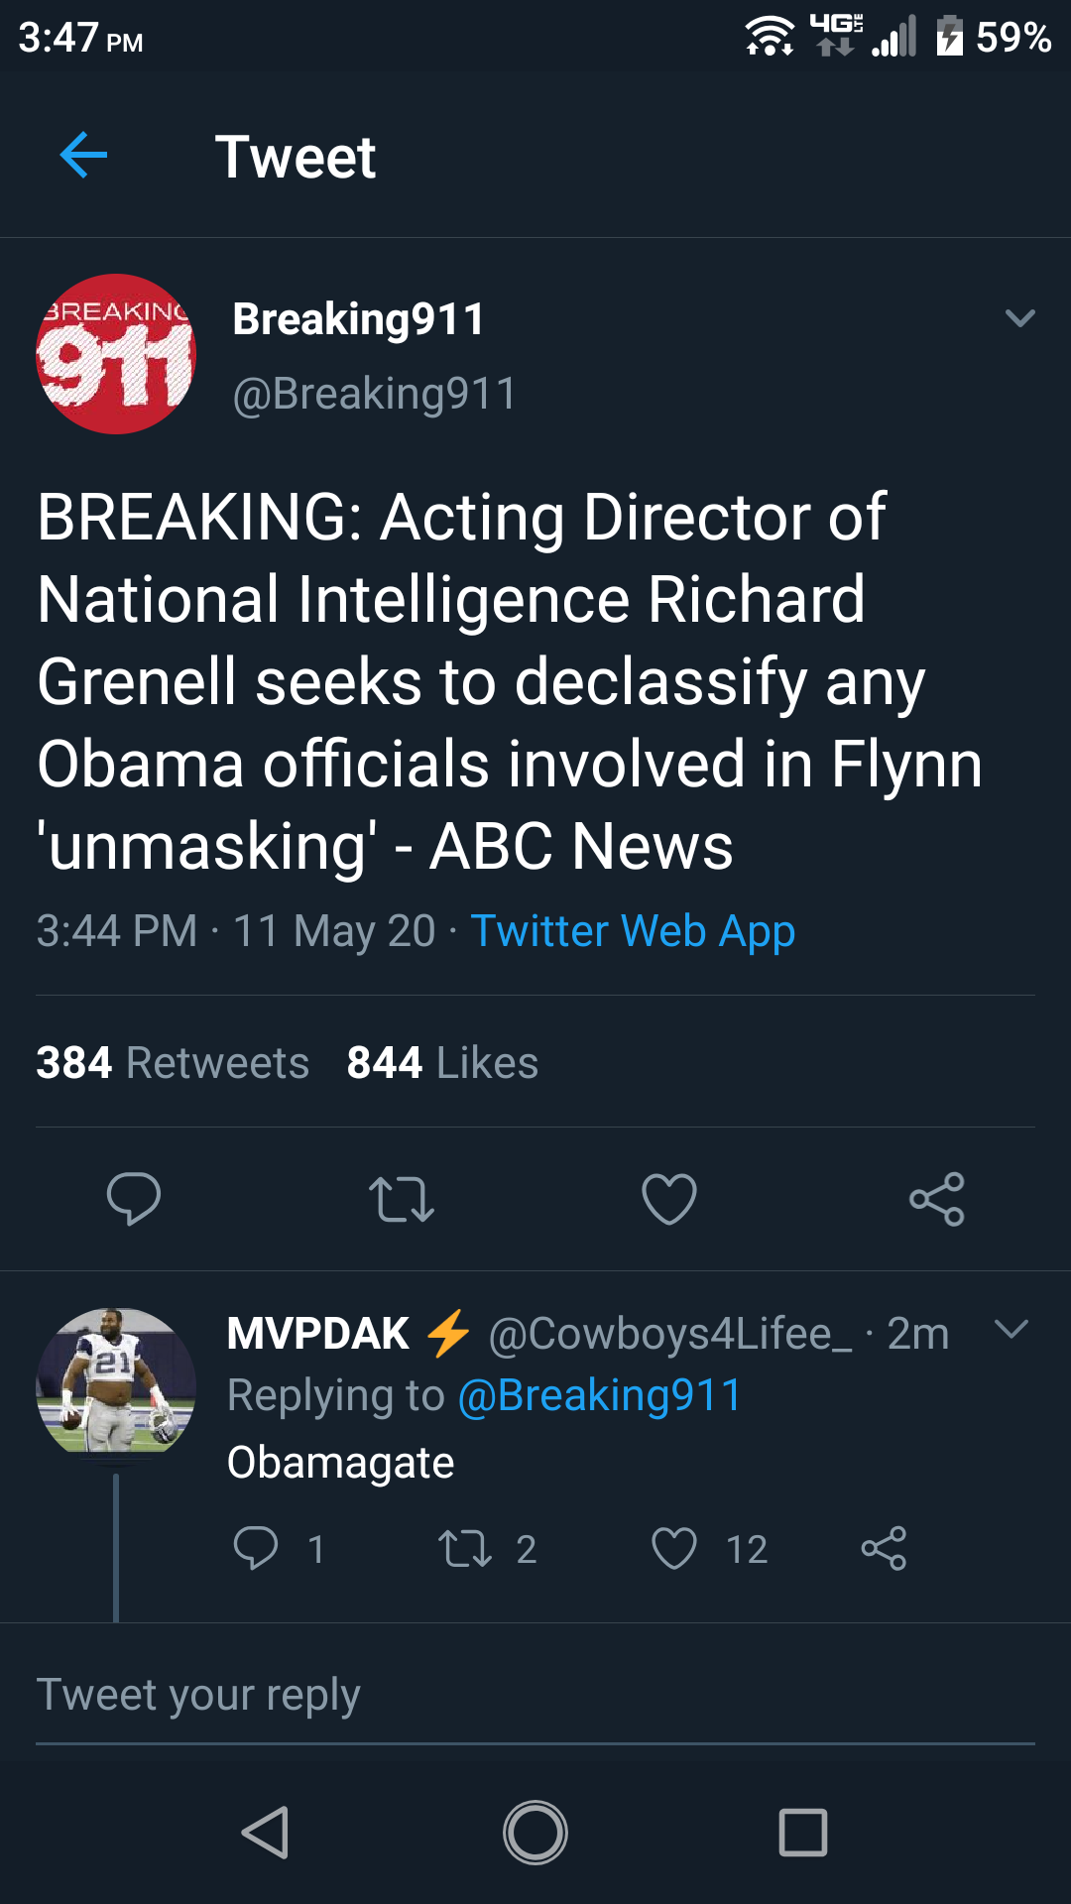Share the Breaking911 tweet

[937, 1199]
